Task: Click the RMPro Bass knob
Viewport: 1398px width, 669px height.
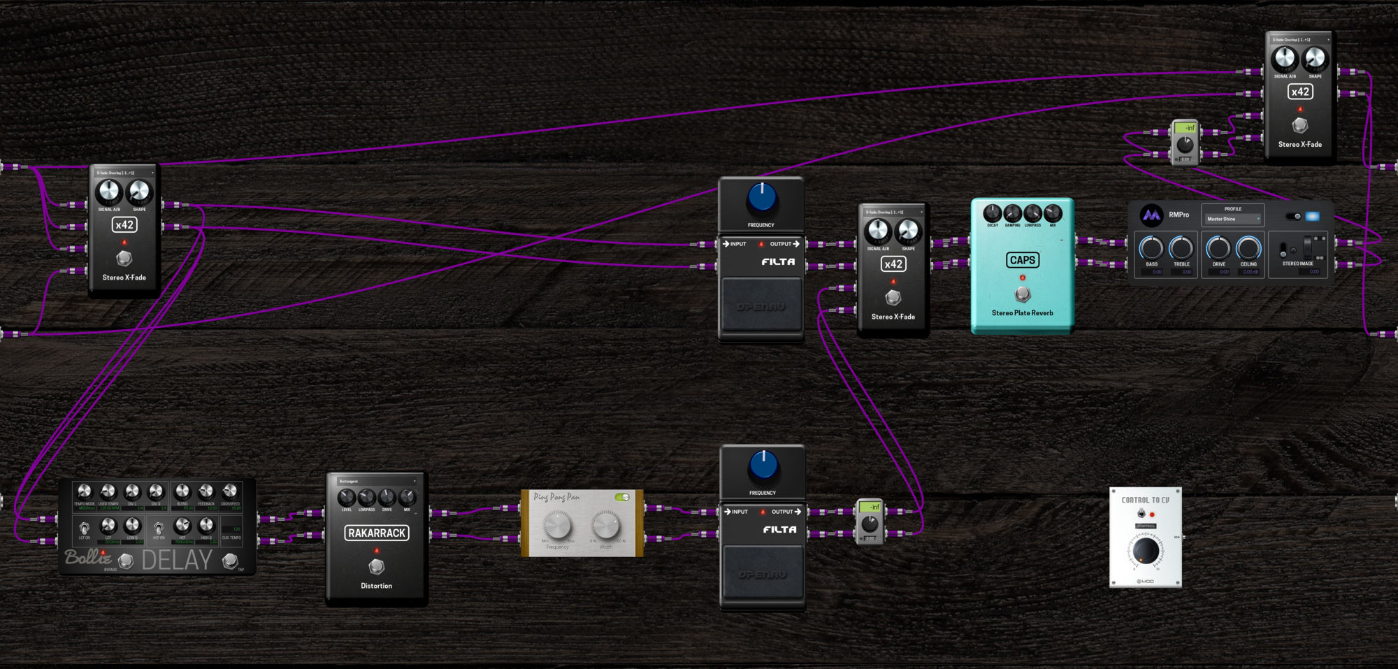Action: [x=1151, y=248]
